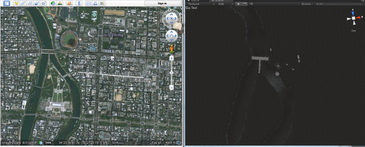The image size is (365, 147).
Task: Click the move joystick hand center
Action: (x=171, y=36)
